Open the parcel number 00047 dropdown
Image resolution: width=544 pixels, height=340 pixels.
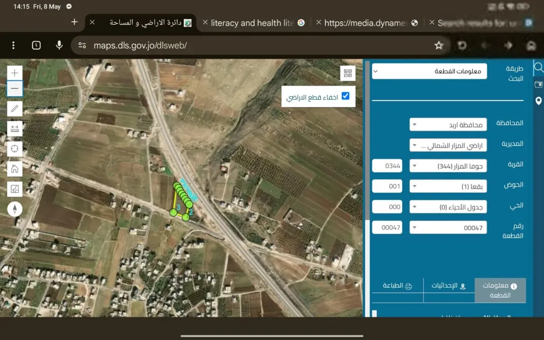pyautogui.click(x=448, y=228)
